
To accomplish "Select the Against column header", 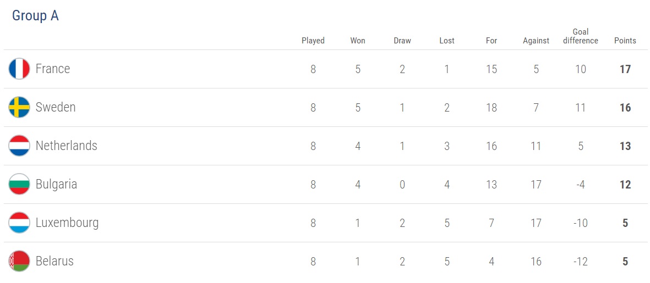I will pos(536,41).
